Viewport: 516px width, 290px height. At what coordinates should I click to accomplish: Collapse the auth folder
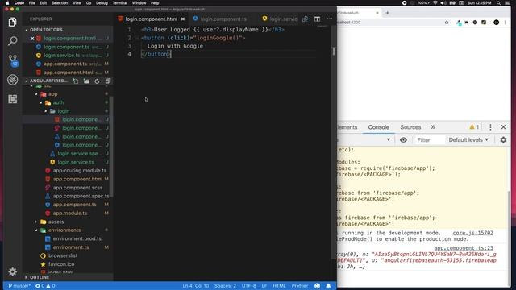click(x=58, y=102)
